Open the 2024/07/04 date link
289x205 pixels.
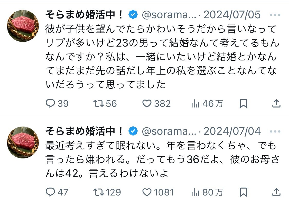pyautogui.click(x=232, y=131)
